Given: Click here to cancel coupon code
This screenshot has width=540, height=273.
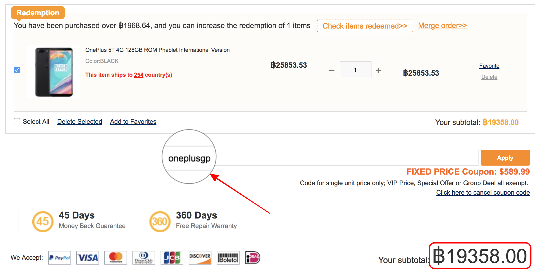Looking at the screenshot, I should coord(483,193).
